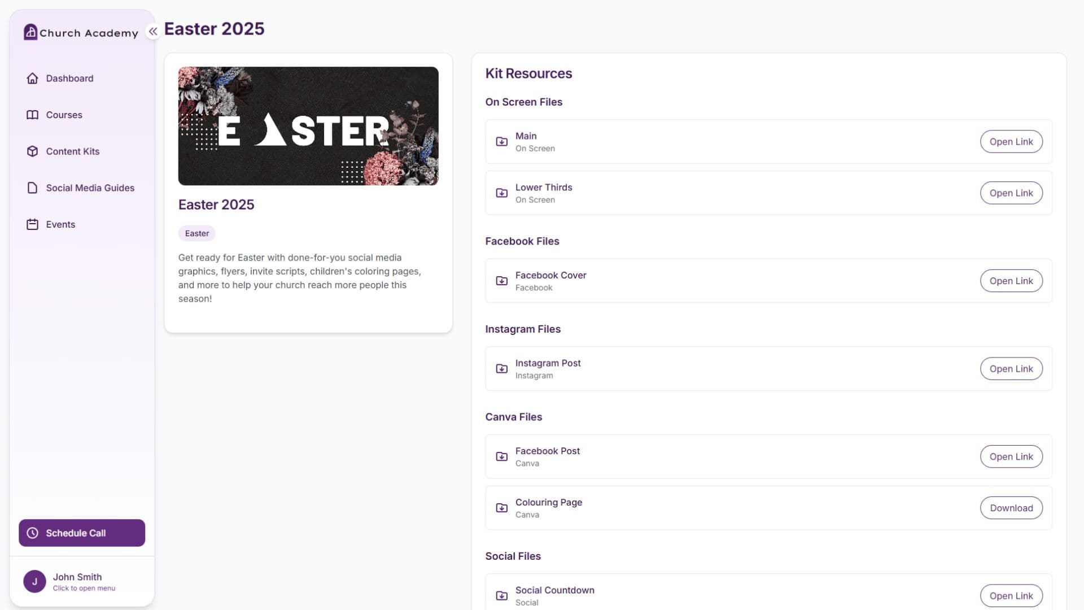Click the Social Files section heading

point(513,556)
